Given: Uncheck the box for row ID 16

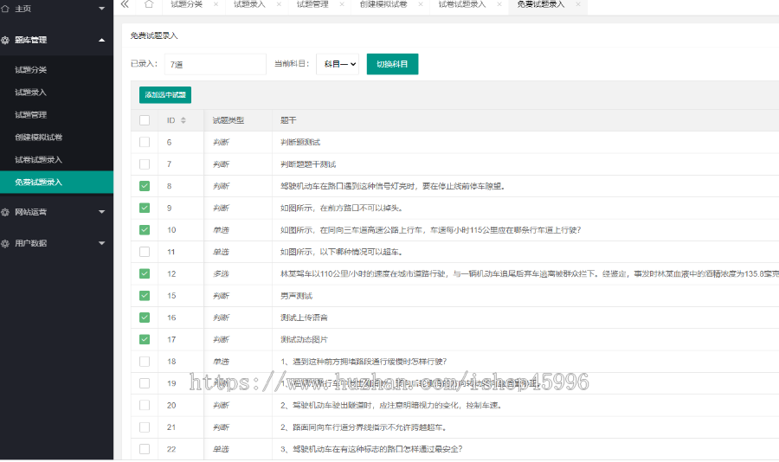Looking at the screenshot, I should click(x=145, y=318).
